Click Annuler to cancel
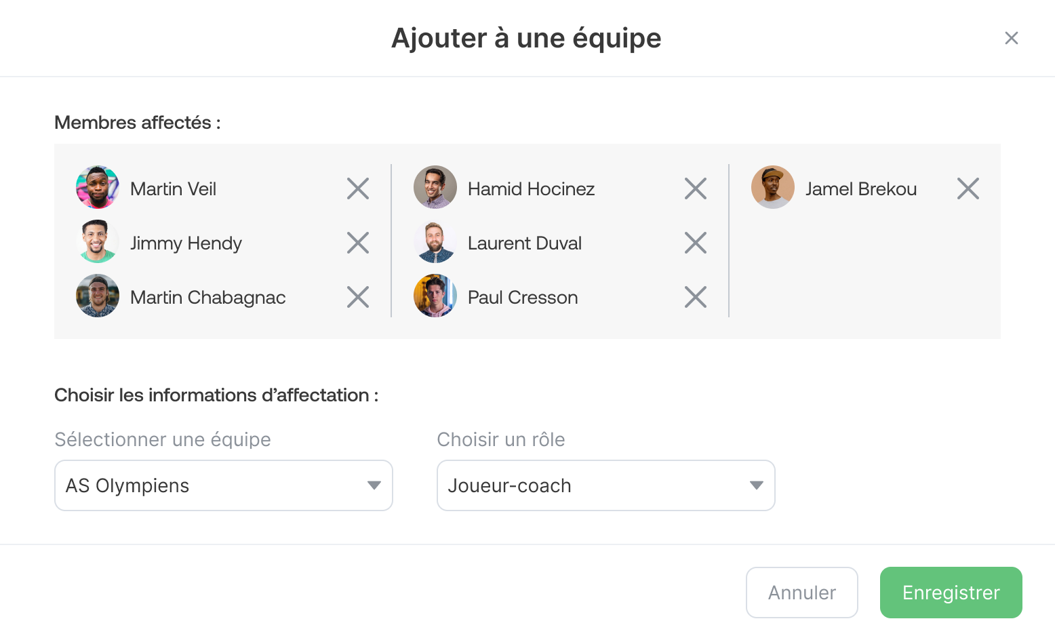1055x640 pixels. tap(801, 592)
